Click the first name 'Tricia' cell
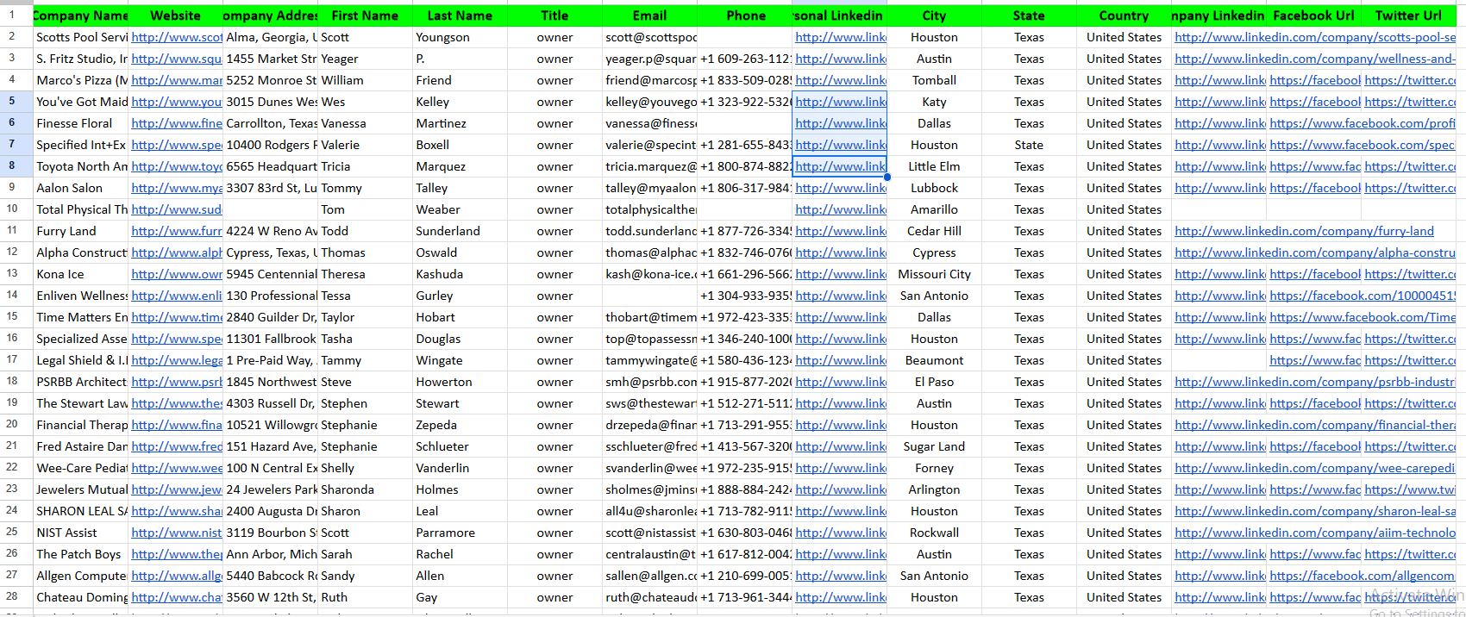The width and height of the screenshot is (1466, 617). click(x=365, y=166)
